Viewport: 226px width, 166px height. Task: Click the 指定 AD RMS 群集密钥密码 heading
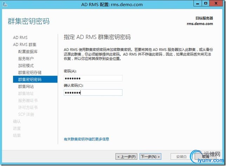click(97, 37)
